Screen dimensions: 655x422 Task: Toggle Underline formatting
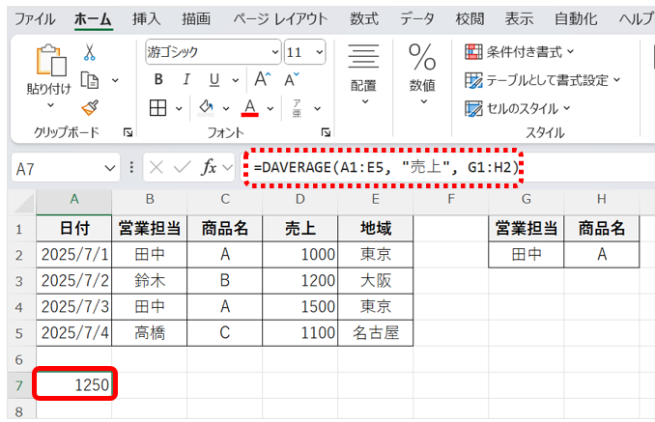[x=214, y=79]
